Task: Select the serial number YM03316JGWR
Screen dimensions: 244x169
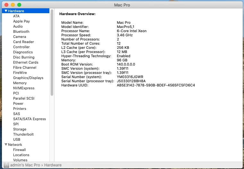Action: [x=130, y=77]
